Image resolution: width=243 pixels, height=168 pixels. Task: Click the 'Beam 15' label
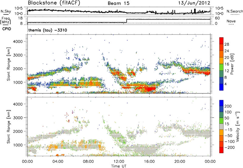pyautogui.click(x=118, y=3)
